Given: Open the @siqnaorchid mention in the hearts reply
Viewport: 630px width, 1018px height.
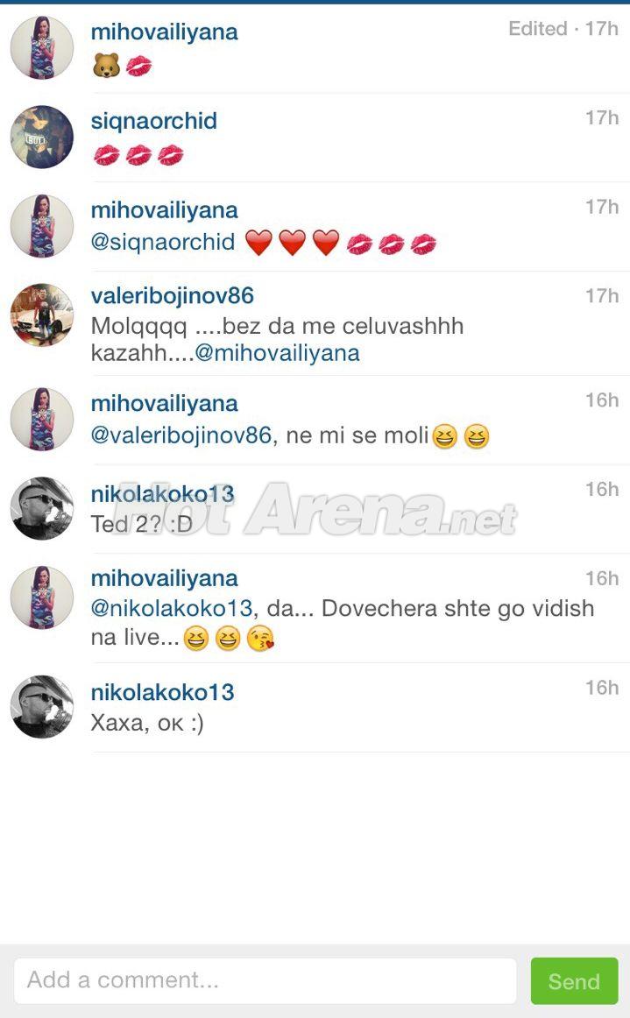Looking at the screenshot, I should pos(162,242).
